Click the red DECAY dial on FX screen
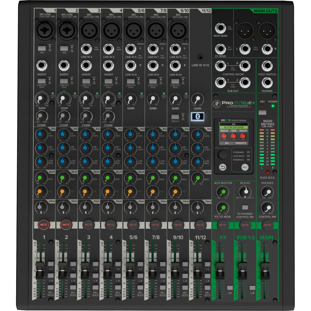The height and width of the screenshot is (311, 311). pyautogui.click(x=224, y=136)
